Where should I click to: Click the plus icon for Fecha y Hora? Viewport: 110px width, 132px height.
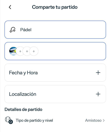tap(98, 73)
